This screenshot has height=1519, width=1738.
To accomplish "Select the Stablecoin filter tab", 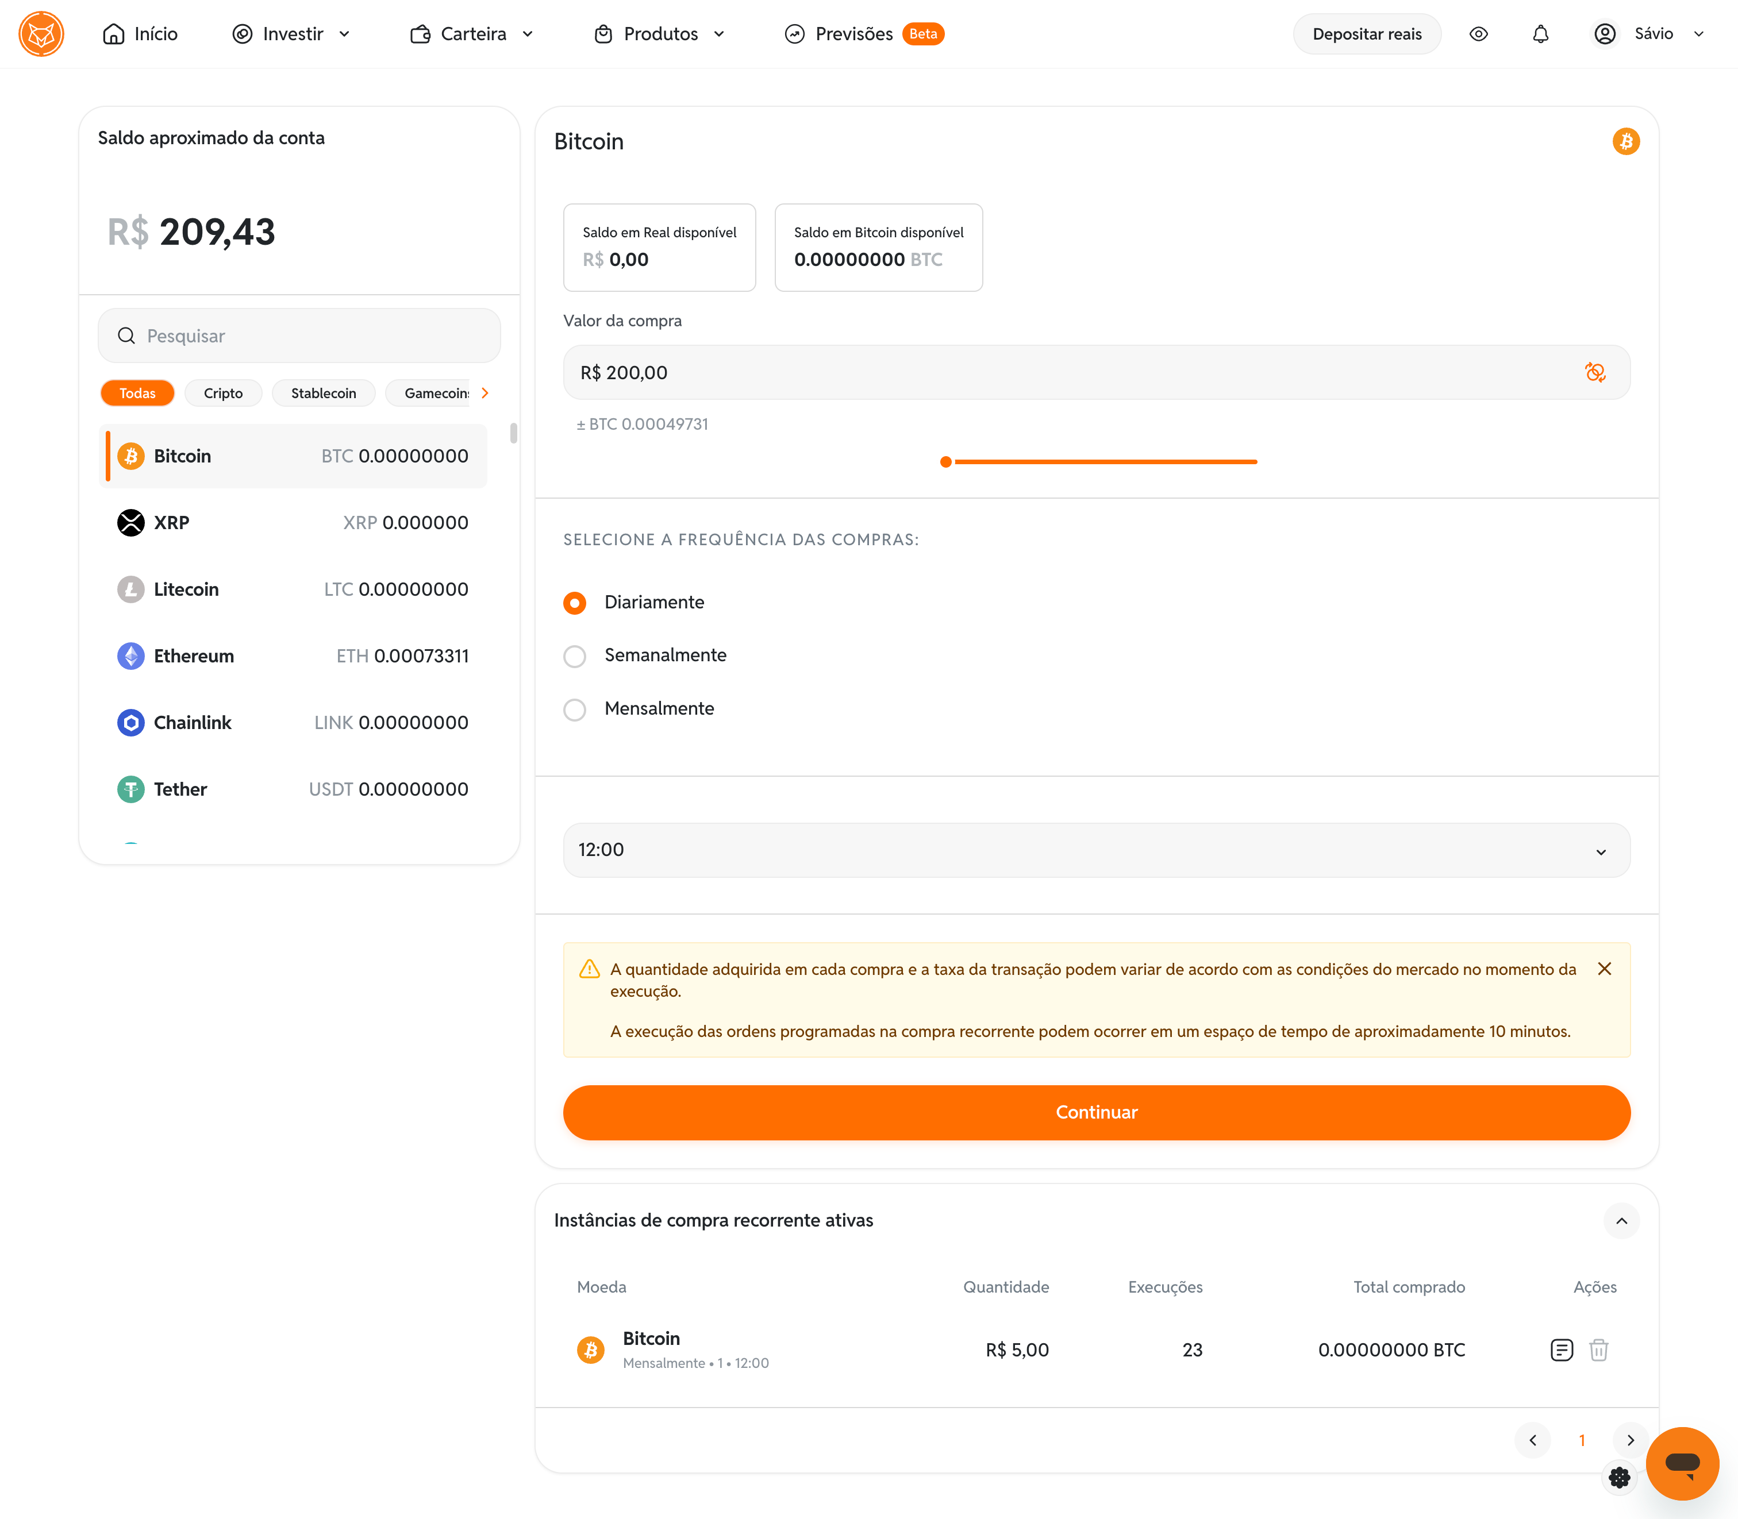I will pyautogui.click(x=324, y=394).
